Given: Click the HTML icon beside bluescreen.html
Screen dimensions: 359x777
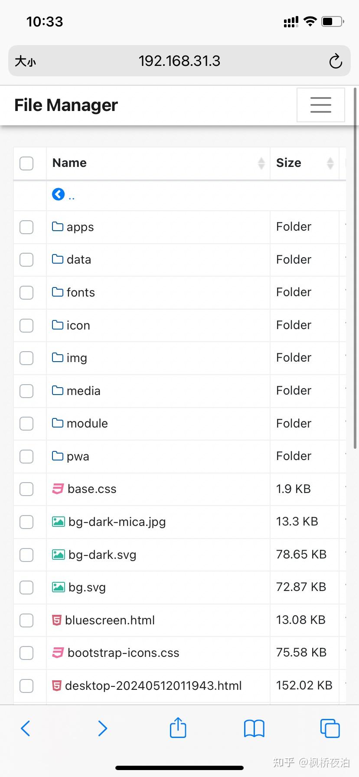Looking at the screenshot, I should click(57, 620).
